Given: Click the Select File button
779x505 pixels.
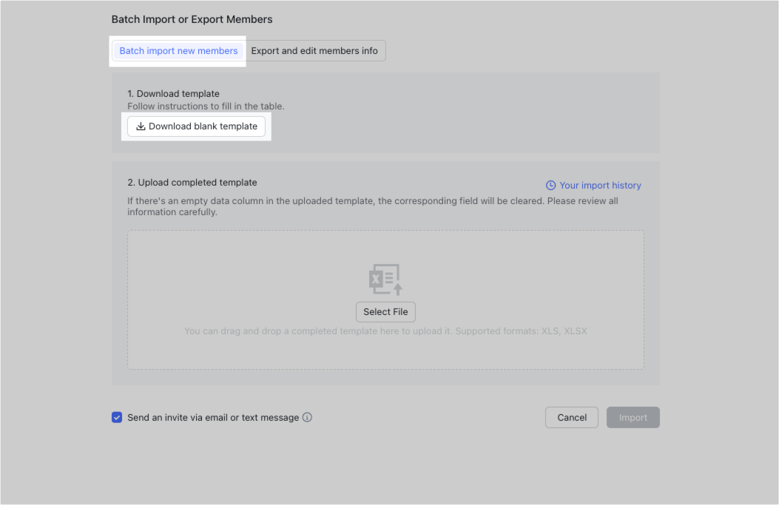Looking at the screenshot, I should [x=385, y=311].
